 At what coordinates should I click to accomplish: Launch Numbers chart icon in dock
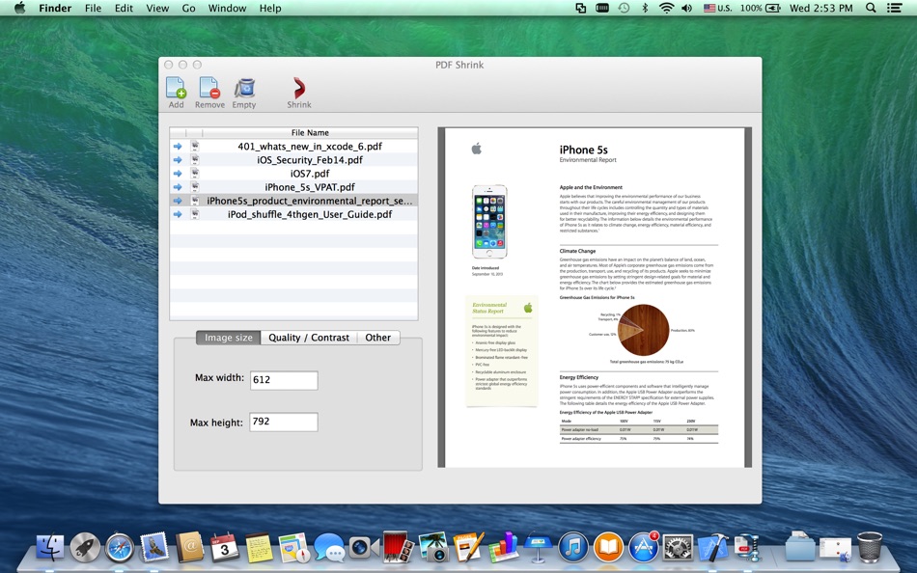coord(504,548)
